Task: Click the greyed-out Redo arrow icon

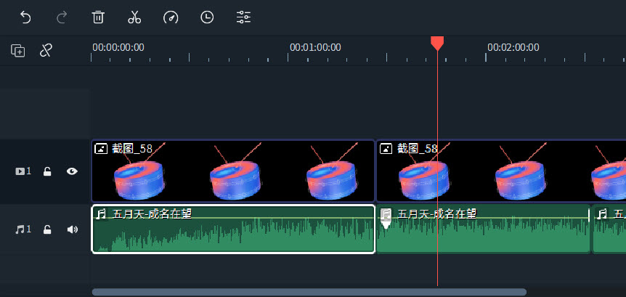Action: click(62, 17)
